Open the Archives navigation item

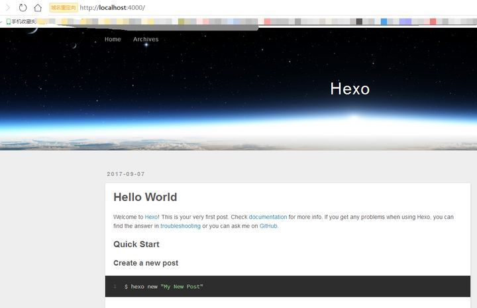pos(146,39)
